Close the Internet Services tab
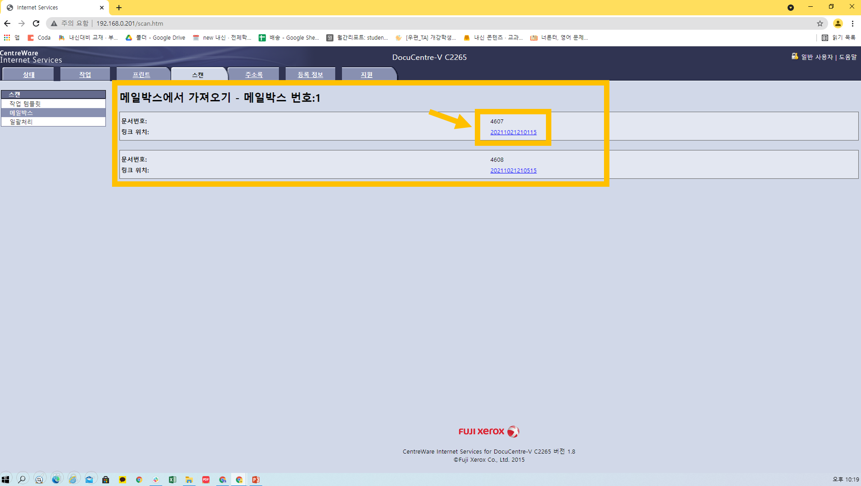861x486 pixels. [x=102, y=8]
